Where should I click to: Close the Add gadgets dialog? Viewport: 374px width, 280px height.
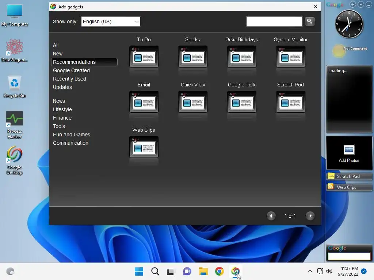[x=315, y=7]
